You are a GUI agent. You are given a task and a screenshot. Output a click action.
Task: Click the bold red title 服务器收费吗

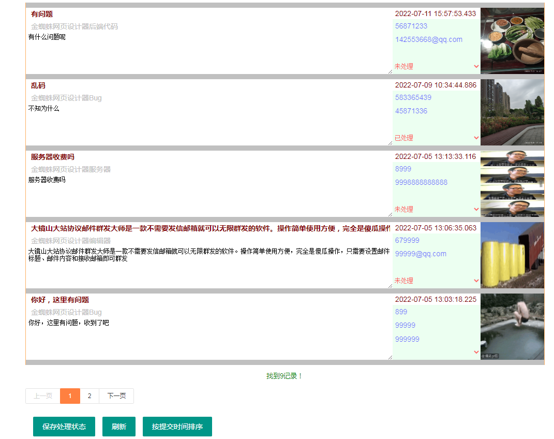tap(53, 157)
